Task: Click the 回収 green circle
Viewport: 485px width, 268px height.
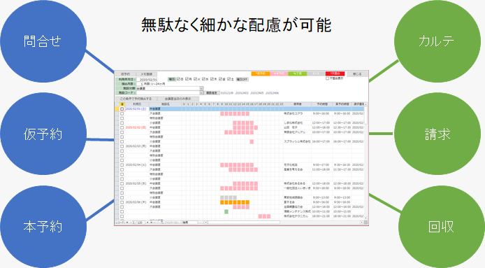Action: tap(441, 227)
